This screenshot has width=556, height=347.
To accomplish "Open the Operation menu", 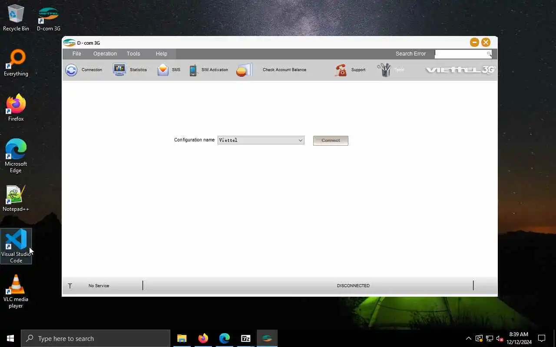I will tap(105, 54).
